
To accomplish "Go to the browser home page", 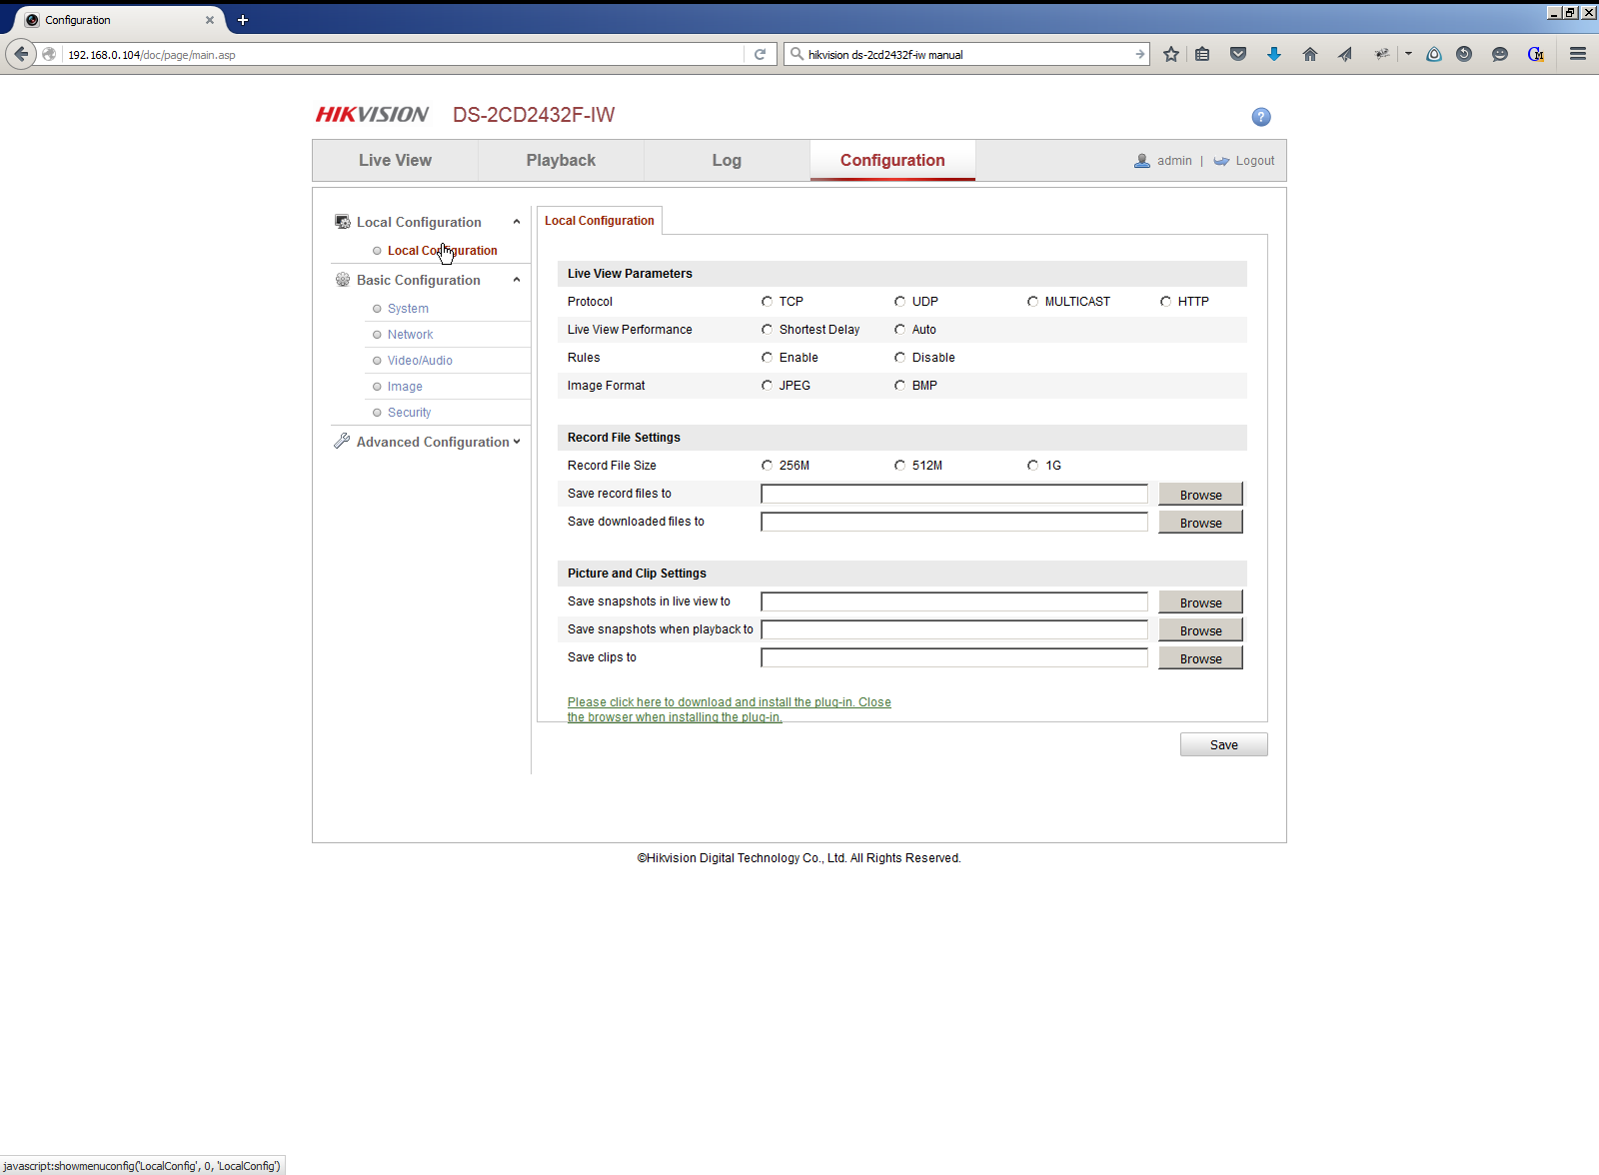I will (x=1309, y=54).
